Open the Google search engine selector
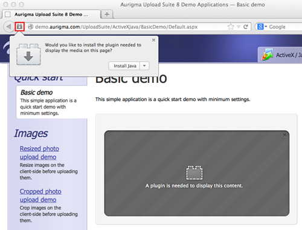Image resolution: width=302 pixels, height=230 pixels. 262,27
